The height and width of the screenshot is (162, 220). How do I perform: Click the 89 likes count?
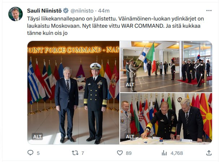(x=129, y=153)
